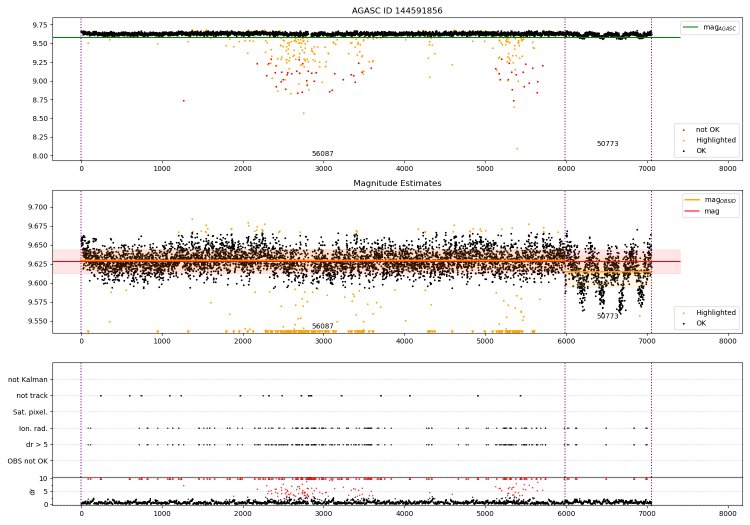Image resolution: width=750 pixels, height=525 pixels.
Task: Click the title "AGASC ID 144591856"
Action: pyautogui.click(x=397, y=11)
